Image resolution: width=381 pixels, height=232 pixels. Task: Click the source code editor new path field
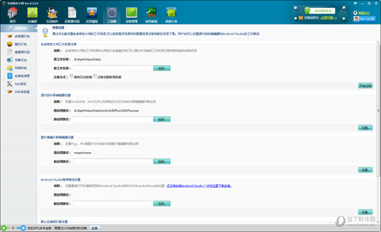pyautogui.click(x=112, y=119)
